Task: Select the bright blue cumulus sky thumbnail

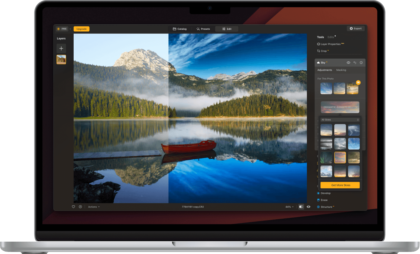Action: tap(326, 171)
